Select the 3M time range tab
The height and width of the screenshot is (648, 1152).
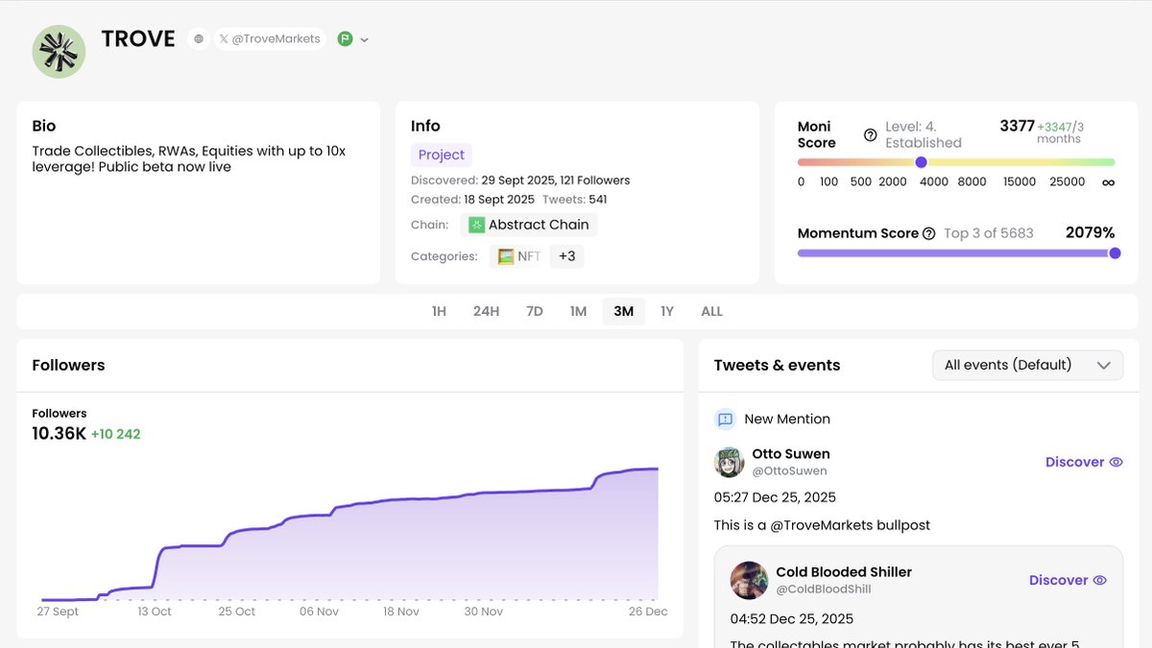coord(624,311)
